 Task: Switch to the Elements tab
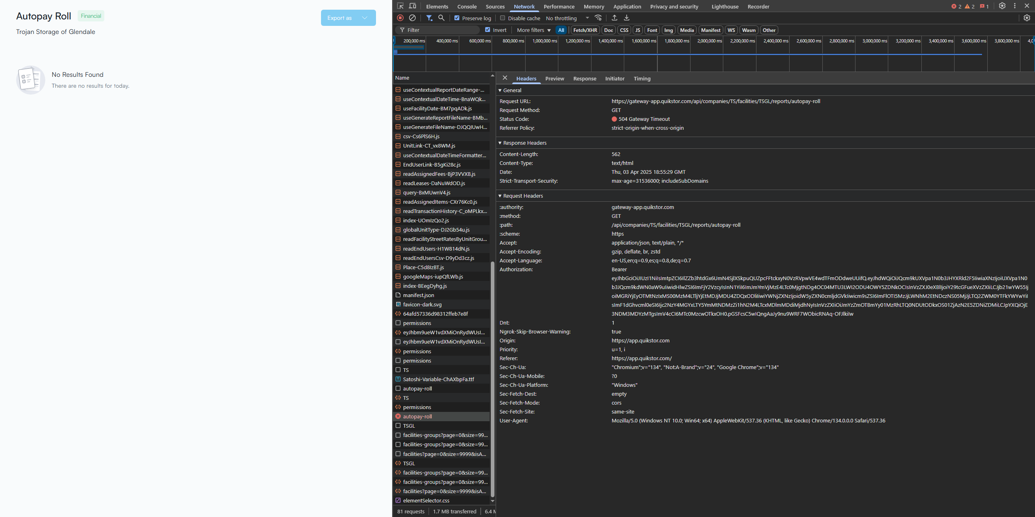tap(437, 6)
